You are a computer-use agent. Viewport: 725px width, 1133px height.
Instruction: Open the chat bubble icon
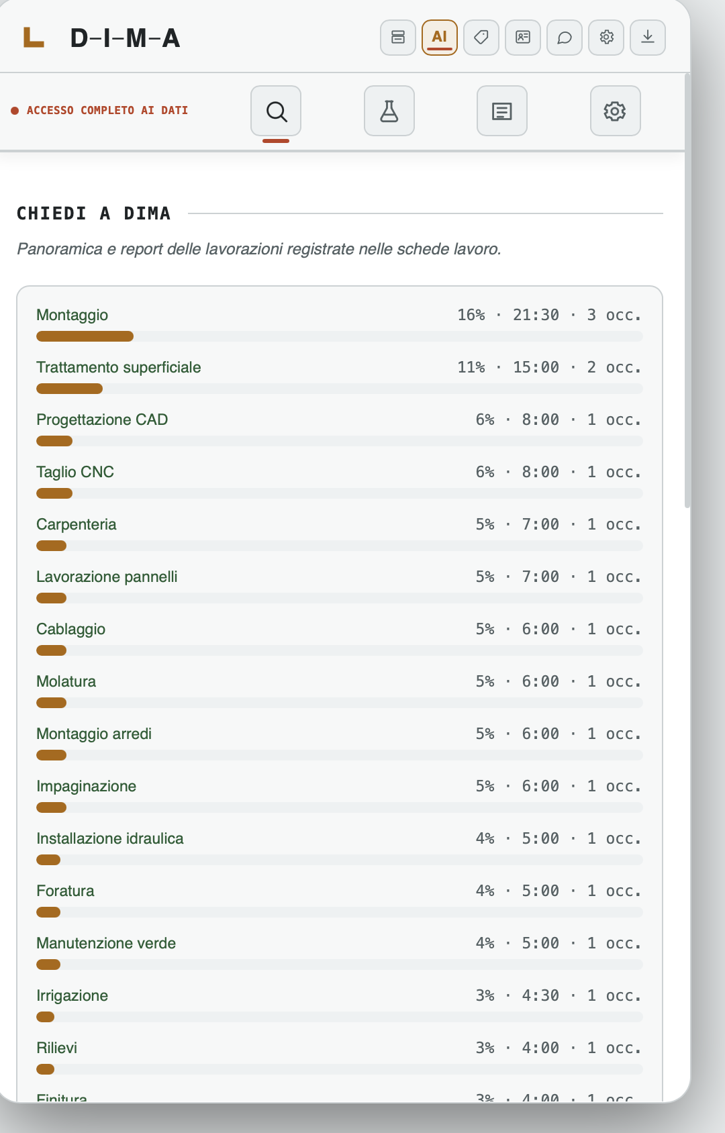coord(565,38)
